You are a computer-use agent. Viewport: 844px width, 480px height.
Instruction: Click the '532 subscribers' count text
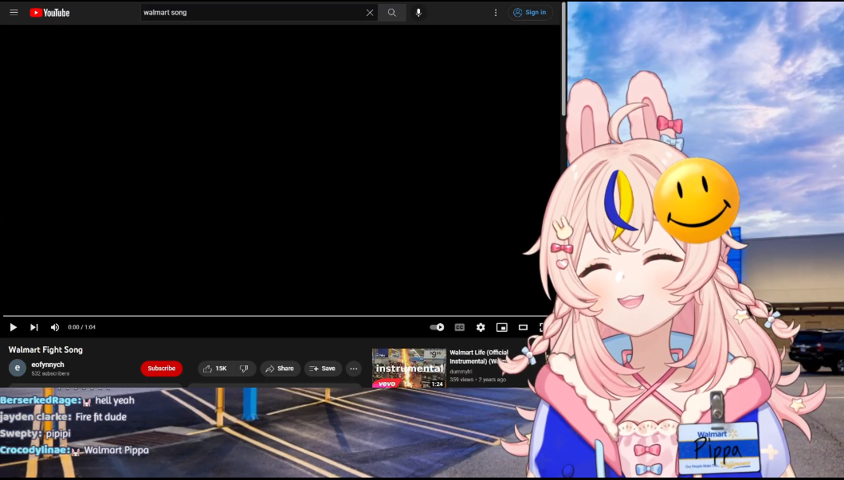point(50,373)
